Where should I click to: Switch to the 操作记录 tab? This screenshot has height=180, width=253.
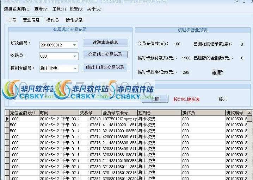coord(74,20)
